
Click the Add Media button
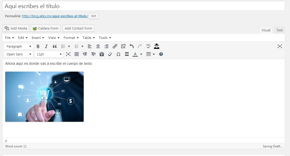click(x=16, y=28)
